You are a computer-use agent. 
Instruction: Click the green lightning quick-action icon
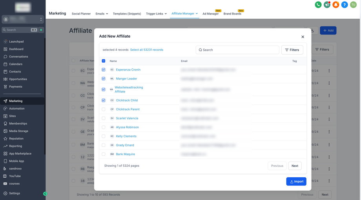click(41, 30)
